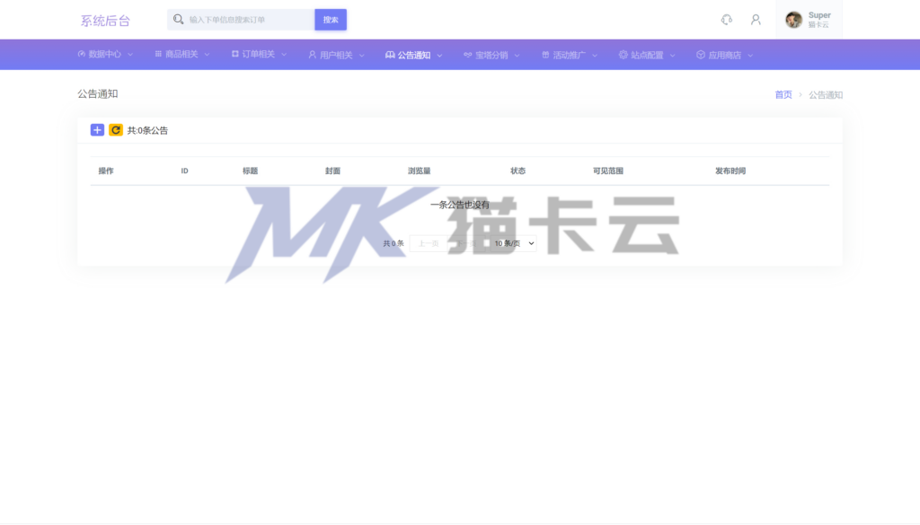Viewport: 920px width, 525px height.
Task: Open the 数据中心 menu
Action: tap(106, 55)
